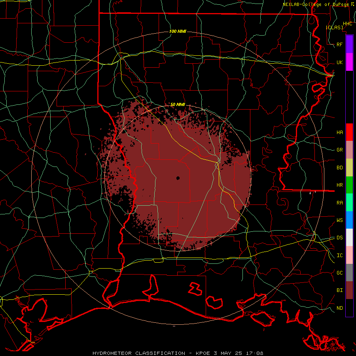The width and height of the screenshot is (356, 356).
Task: Click the BI legend label
Action: (339, 290)
